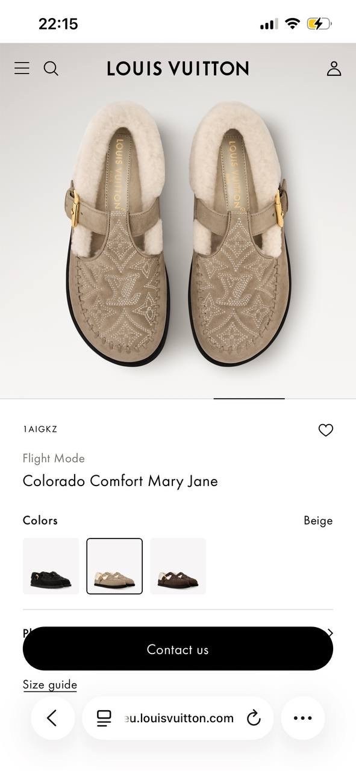Select the brown colorway thumbnail
Image resolution: width=356 pixels, height=771 pixels.
tap(178, 566)
